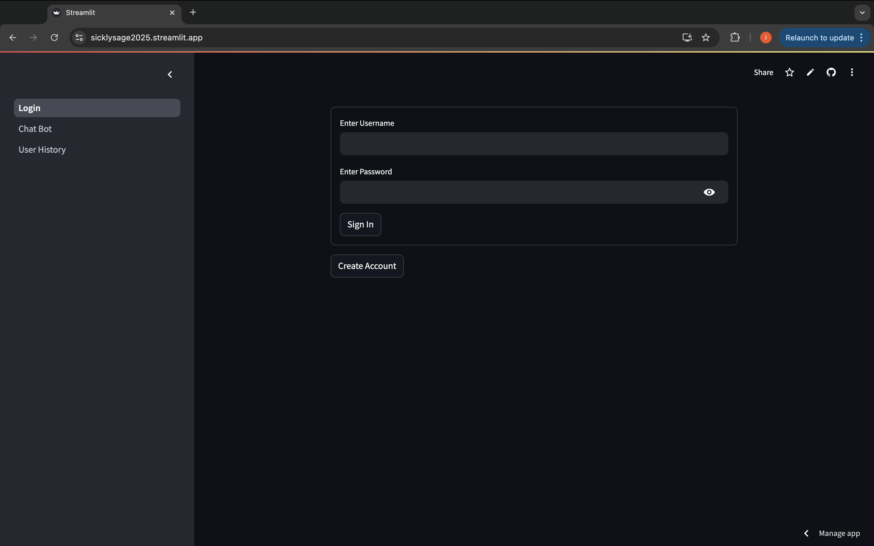Focus the Enter Username field
Image resolution: width=874 pixels, height=546 pixels.
pos(533,144)
